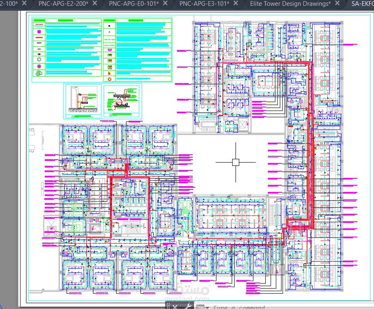This screenshot has width=374, height=309.
Task: Switch to the PNC-APG-E2-200 tab
Action: tap(63, 4)
